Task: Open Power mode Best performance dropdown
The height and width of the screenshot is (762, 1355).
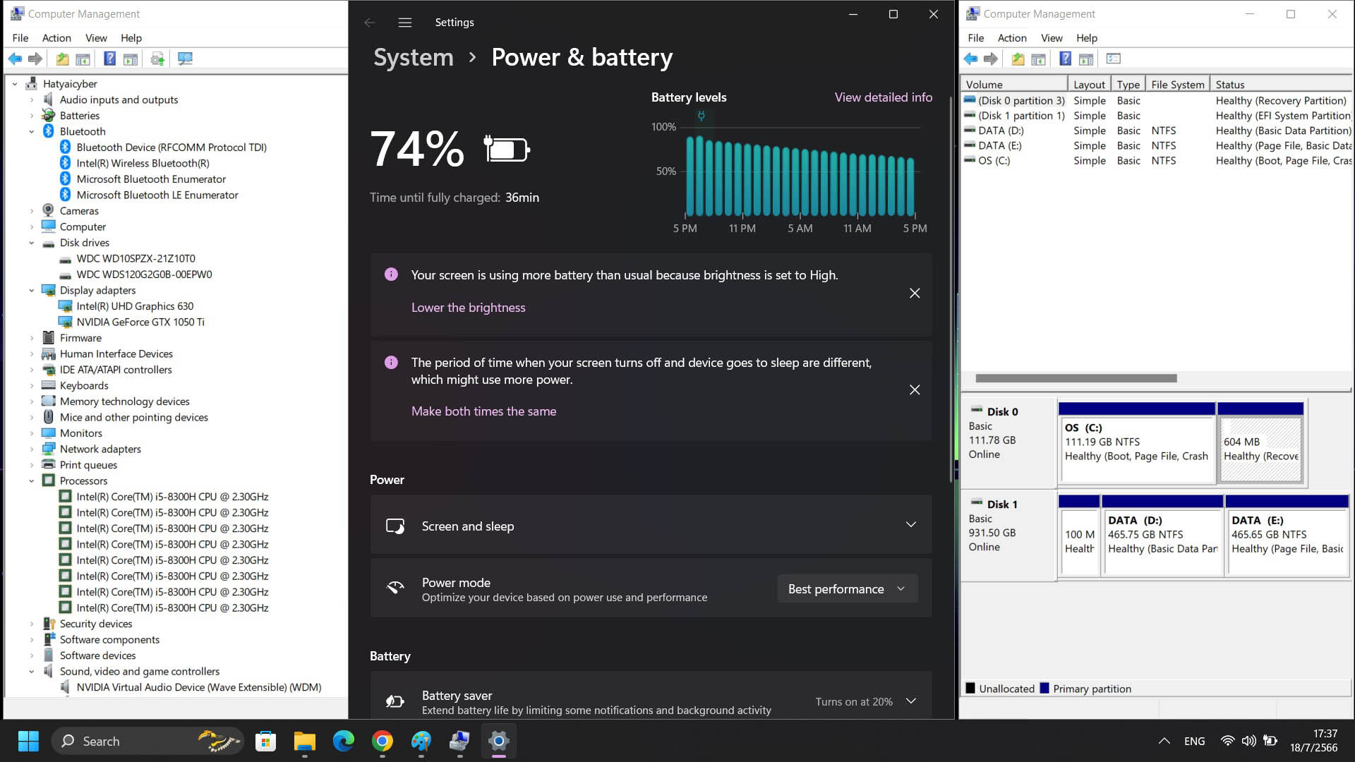Action: click(x=847, y=589)
